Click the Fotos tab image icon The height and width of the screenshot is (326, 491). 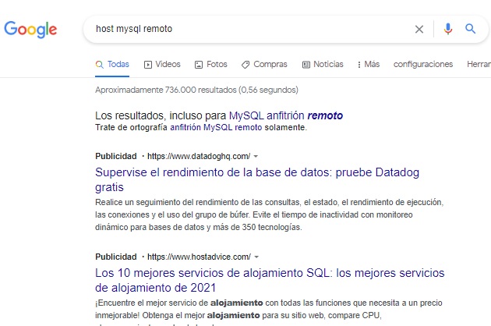(x=199, y=65)
